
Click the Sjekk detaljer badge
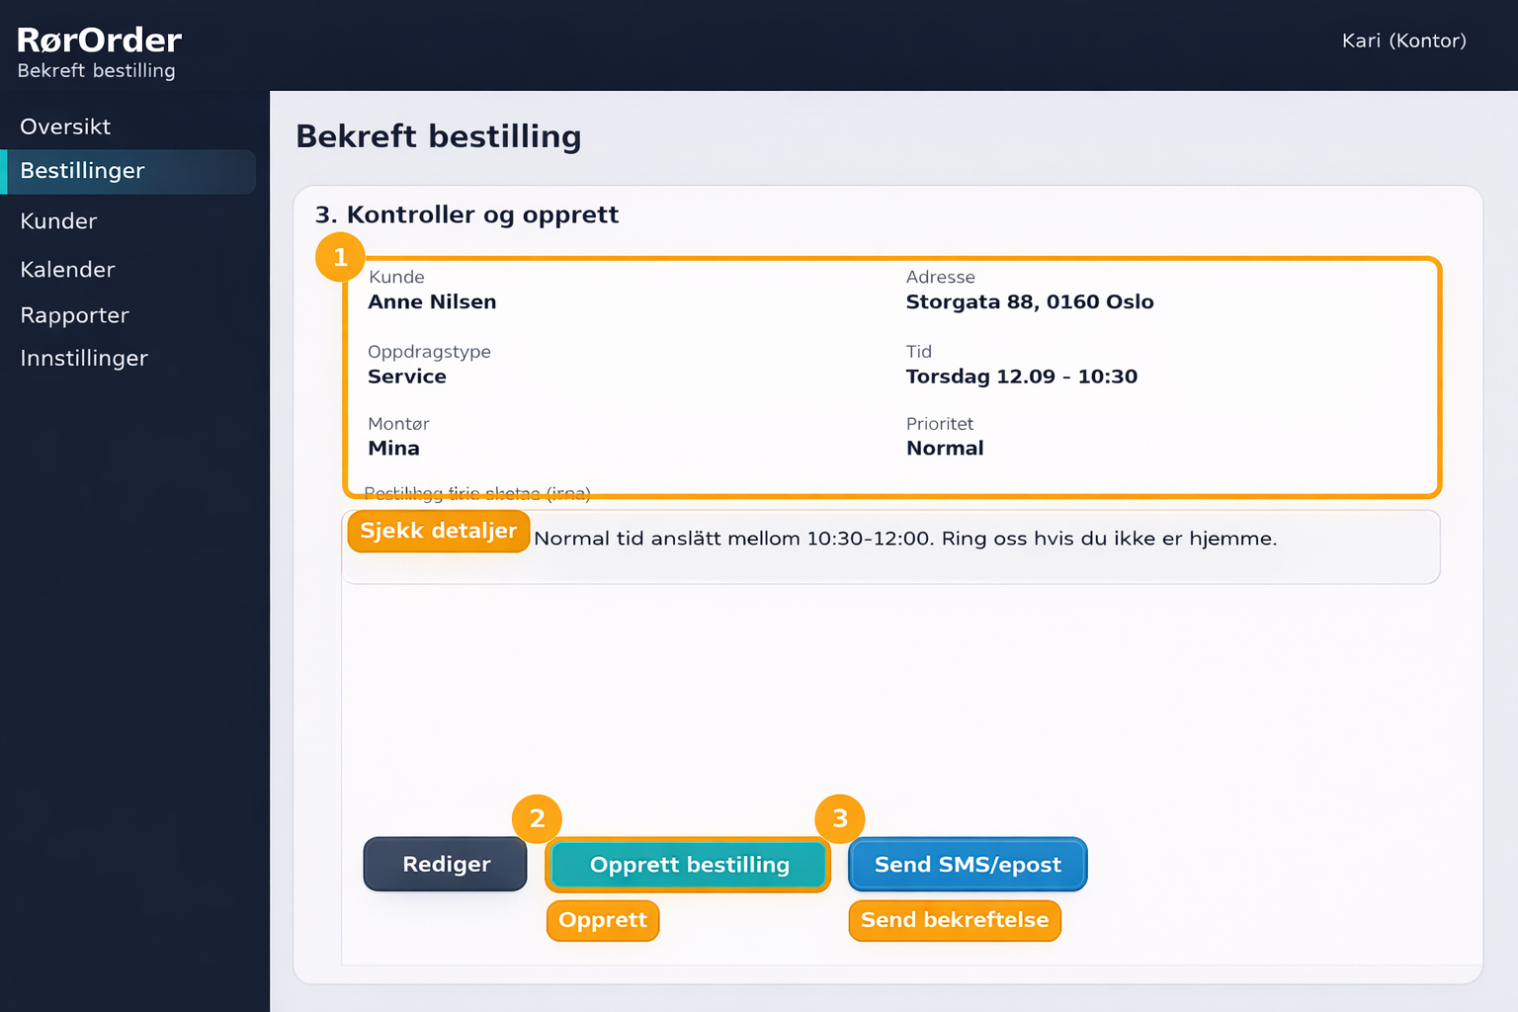pos(438,531)
